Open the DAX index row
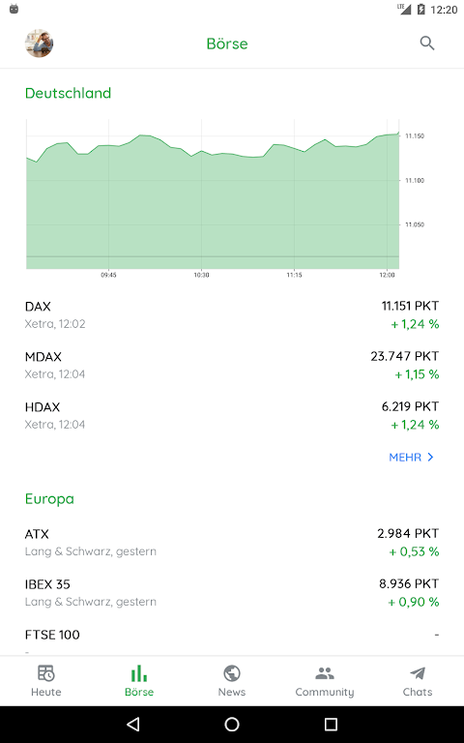Screen dimensions: 464x743 pyautogui.click(x=232, y=315)
